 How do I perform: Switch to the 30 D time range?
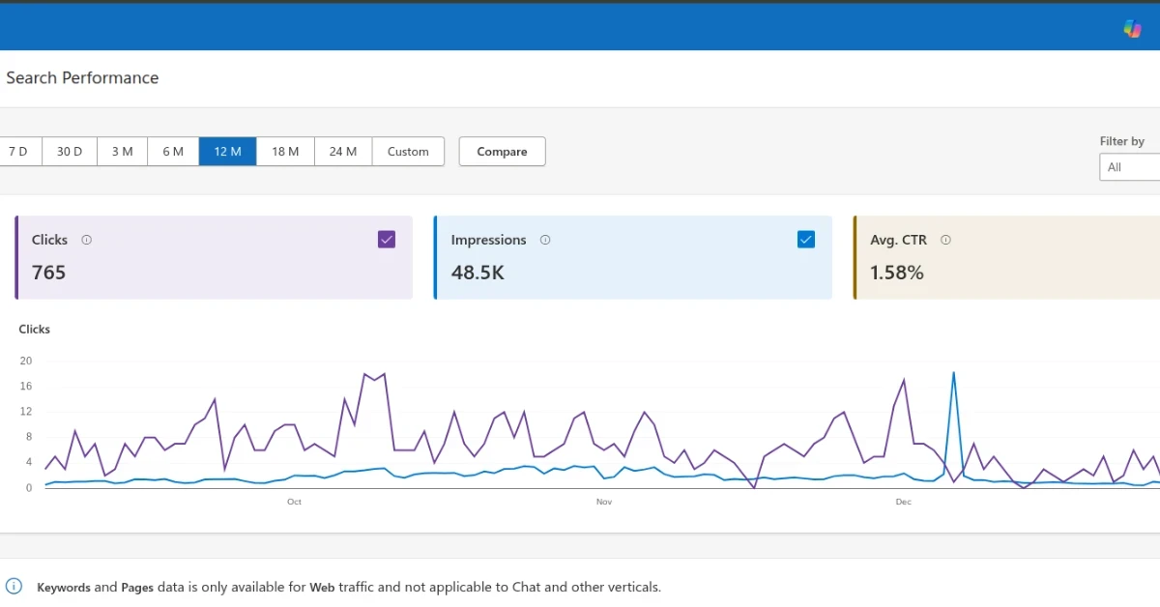click(x=70, y=152)
